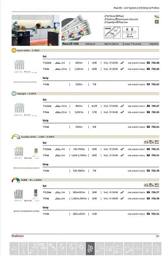Select the bathroom lighting category icon

click(119, 249)
